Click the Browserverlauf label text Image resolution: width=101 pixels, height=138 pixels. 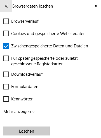click(x=25, y=21)
